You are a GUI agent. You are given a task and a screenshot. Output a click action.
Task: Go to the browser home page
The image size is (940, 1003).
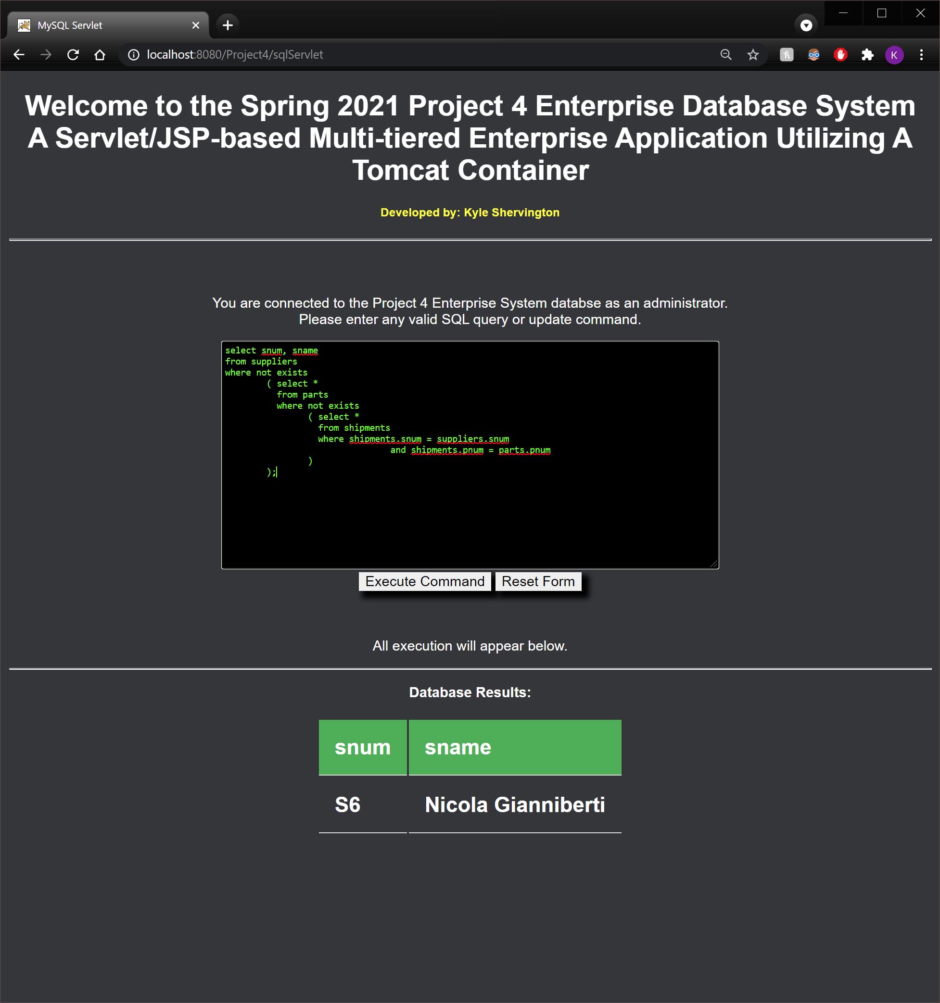(x=101, y=54)
